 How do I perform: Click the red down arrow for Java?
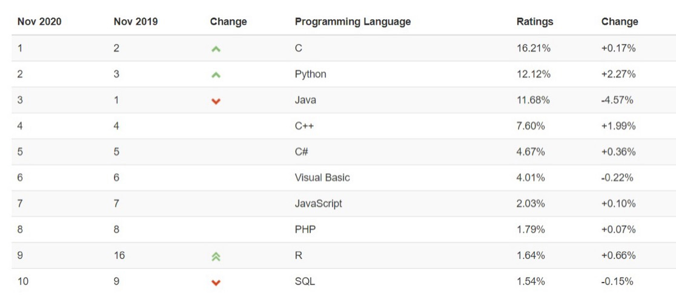(216, 101)
